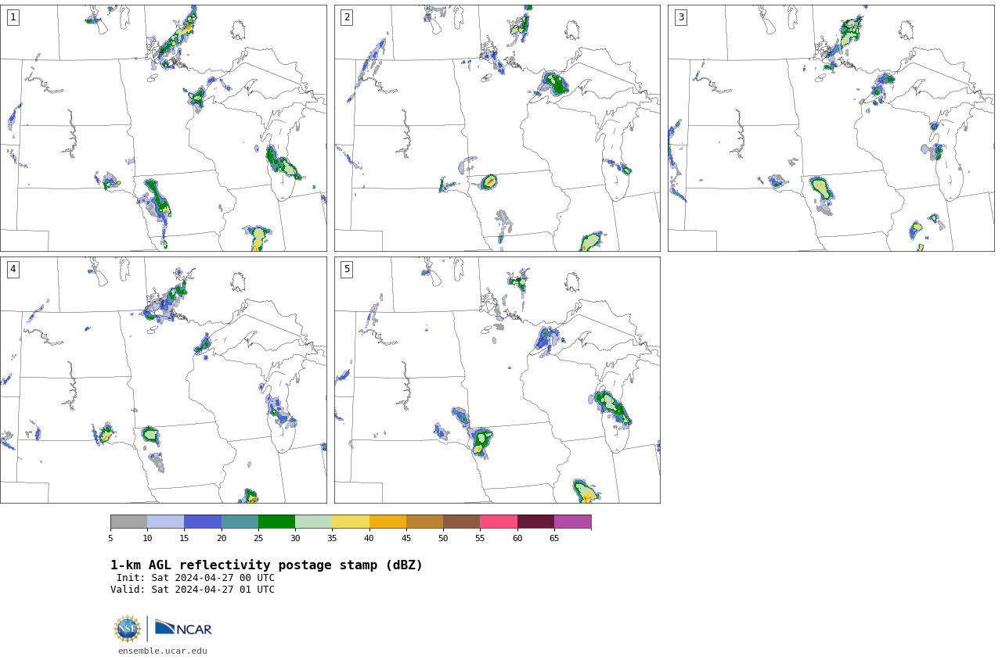Click the yellow 35-40 dBZ swatch
1002x660 pixels.
(351, 522)
